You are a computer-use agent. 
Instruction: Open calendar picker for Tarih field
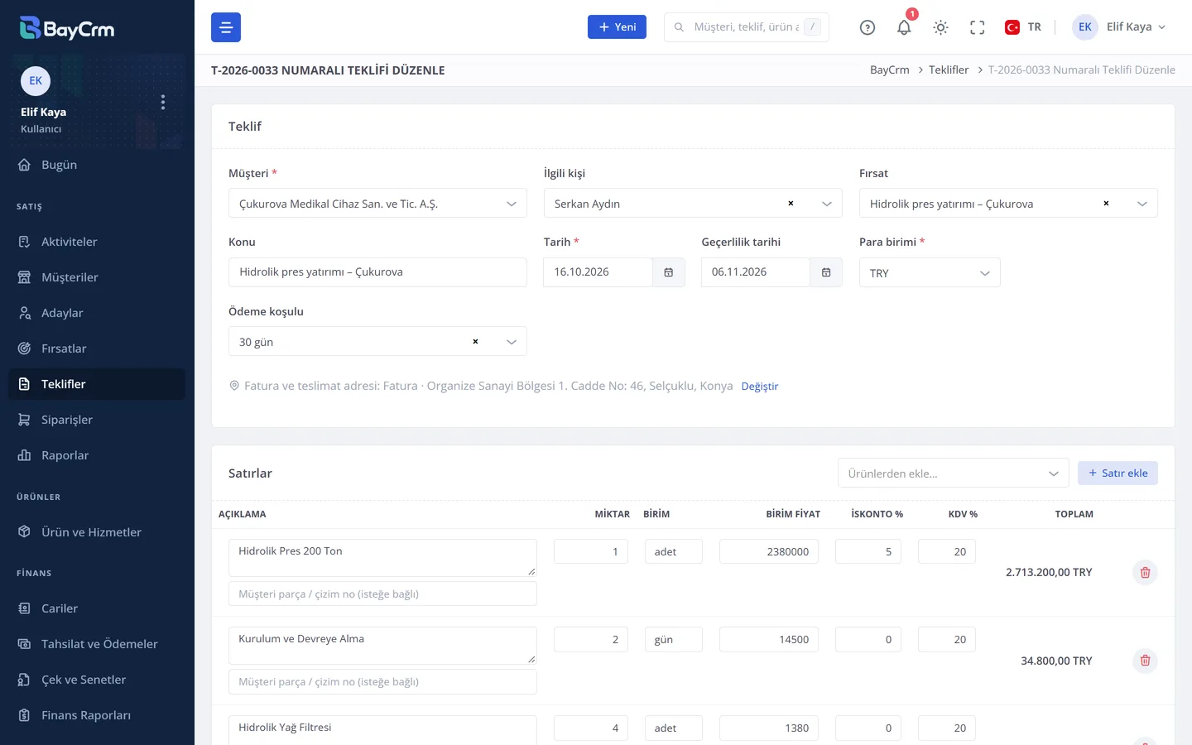pos(669,272)
